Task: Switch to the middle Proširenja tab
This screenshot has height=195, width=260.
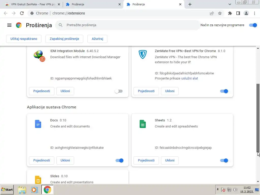Action: pos(93,5)
